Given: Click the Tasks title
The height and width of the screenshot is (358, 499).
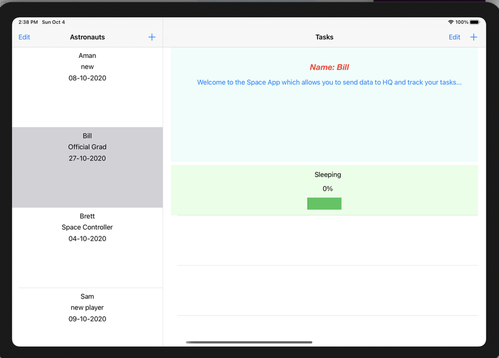Looking at the screenshot, I should 324,37.
